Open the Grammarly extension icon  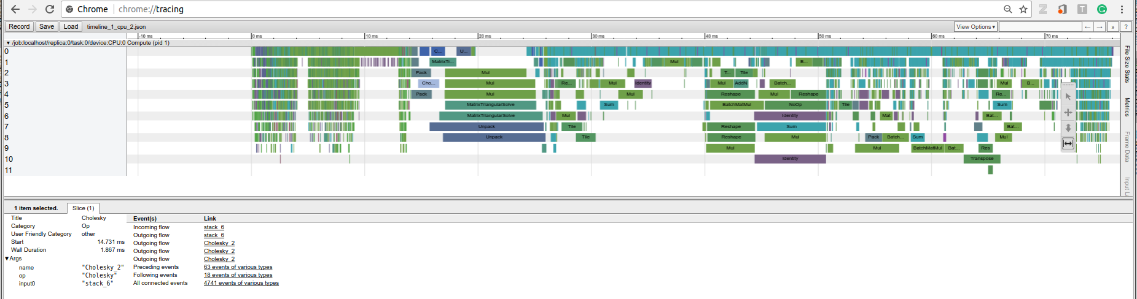[x=1102, y=9]
